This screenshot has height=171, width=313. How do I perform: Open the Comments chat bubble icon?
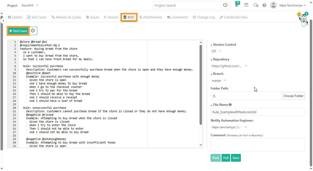point(168,17)
